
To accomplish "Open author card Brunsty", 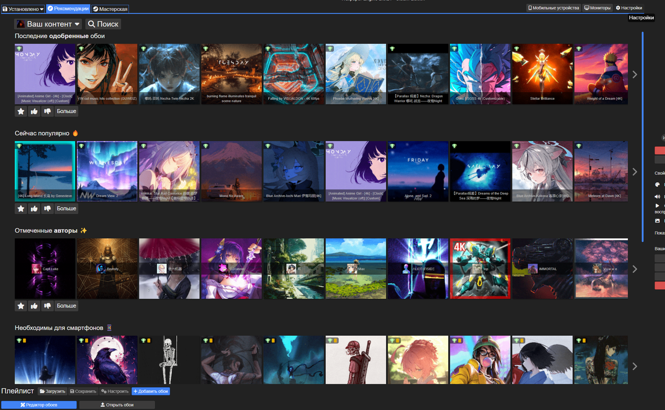I will point(107,269).
